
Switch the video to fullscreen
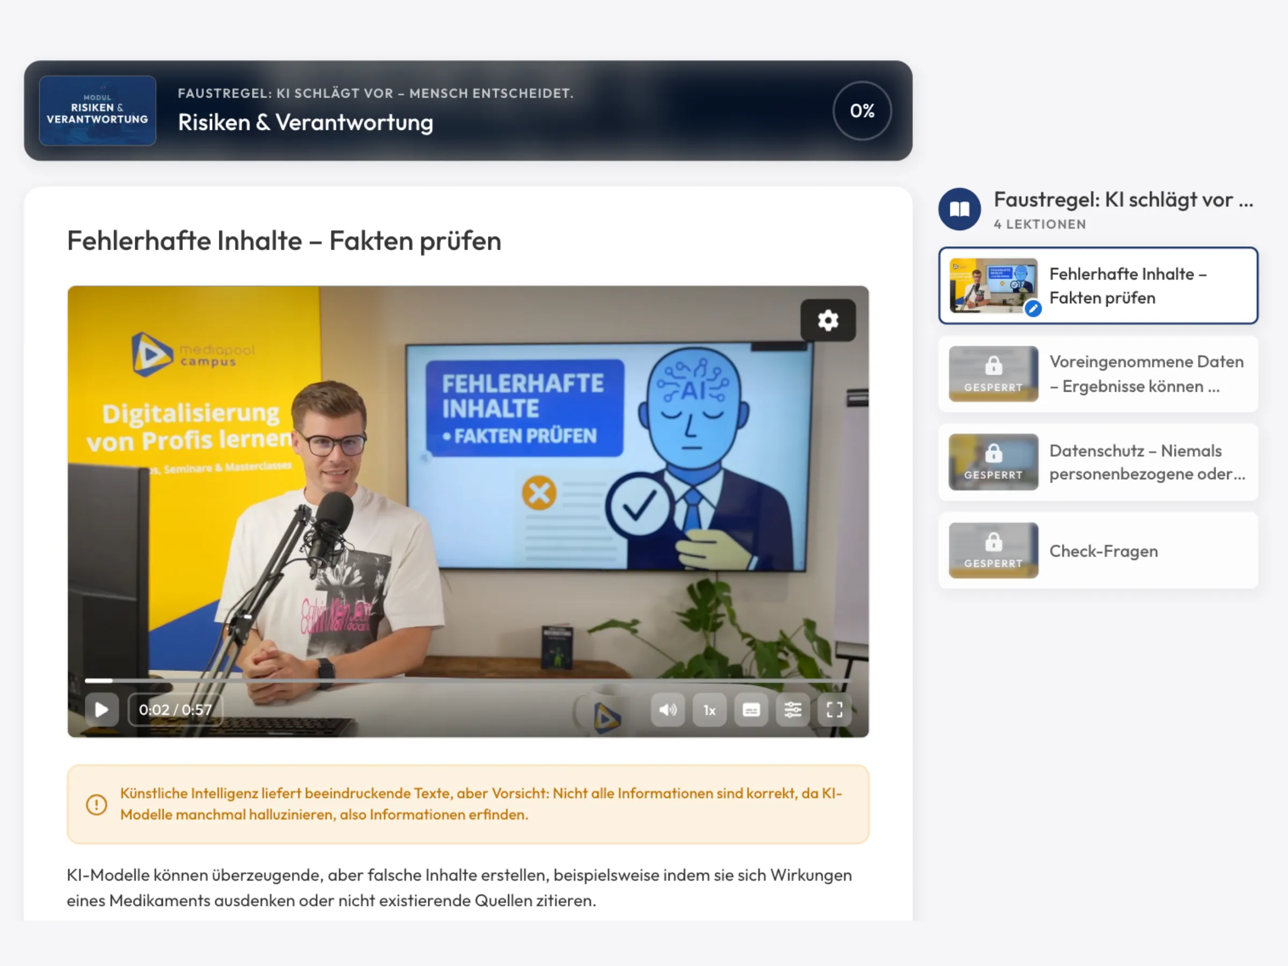click(x=835, y=710)
